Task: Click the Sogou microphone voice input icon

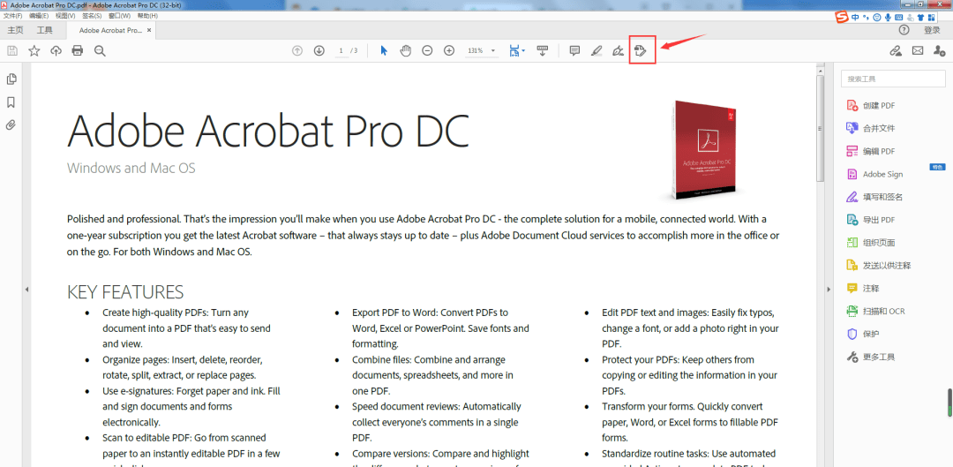Action: 888,18
